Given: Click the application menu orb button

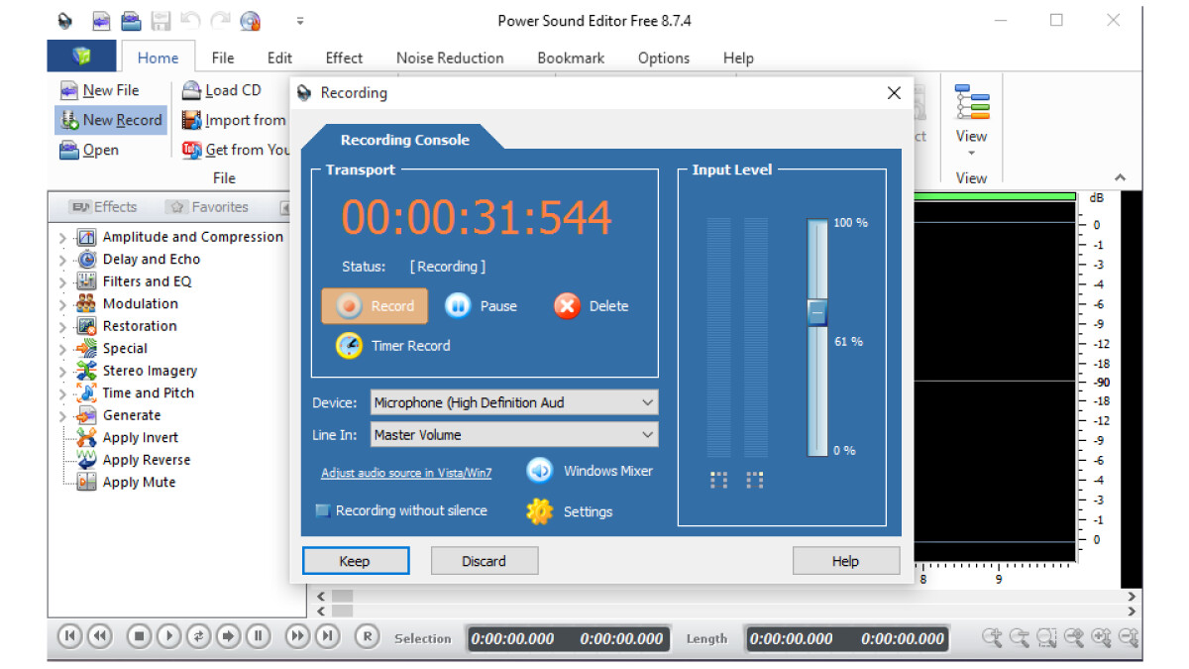Looking at the screenshot, I should 81,56.
